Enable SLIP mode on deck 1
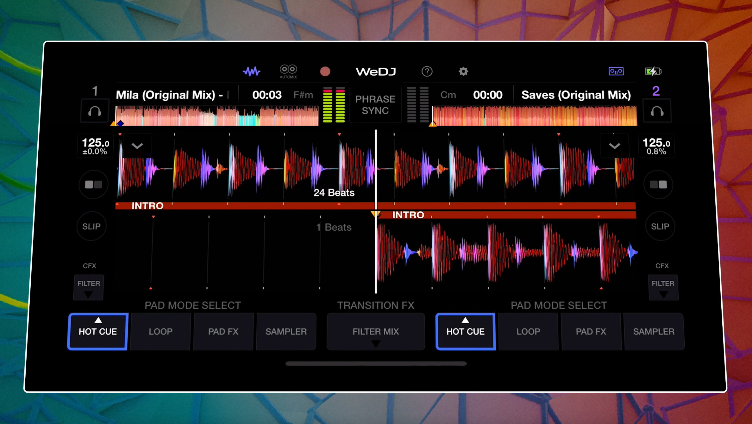This screenshot has height=424, width=752. point(91,227)
